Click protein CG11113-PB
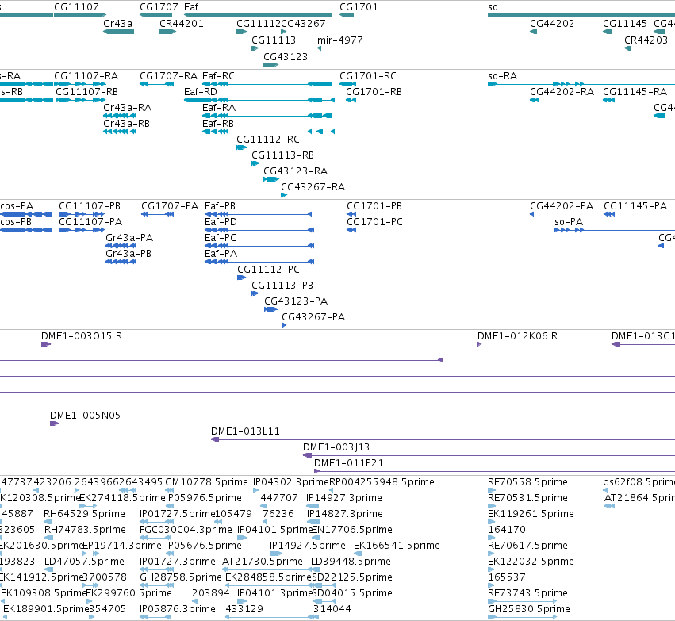Viewport: 675px width, 621px height. point(282,286)
